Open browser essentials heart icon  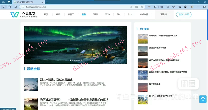(x=180, y=7)
